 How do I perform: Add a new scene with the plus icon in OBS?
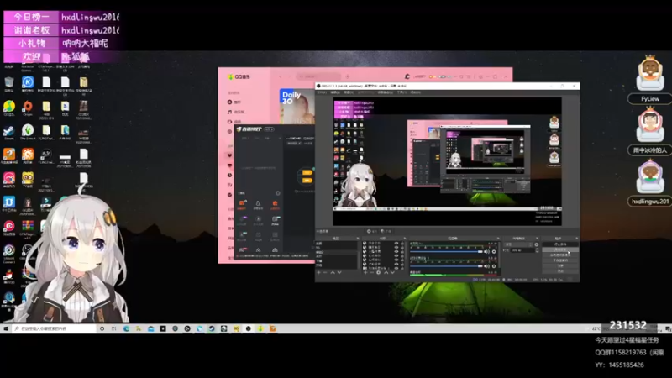319,272
